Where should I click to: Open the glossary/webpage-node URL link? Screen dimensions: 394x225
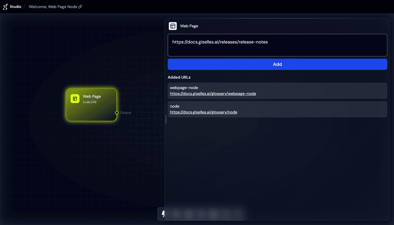213,93
